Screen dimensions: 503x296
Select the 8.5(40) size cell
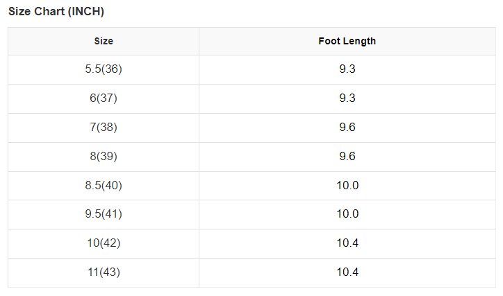pos(104,186)
